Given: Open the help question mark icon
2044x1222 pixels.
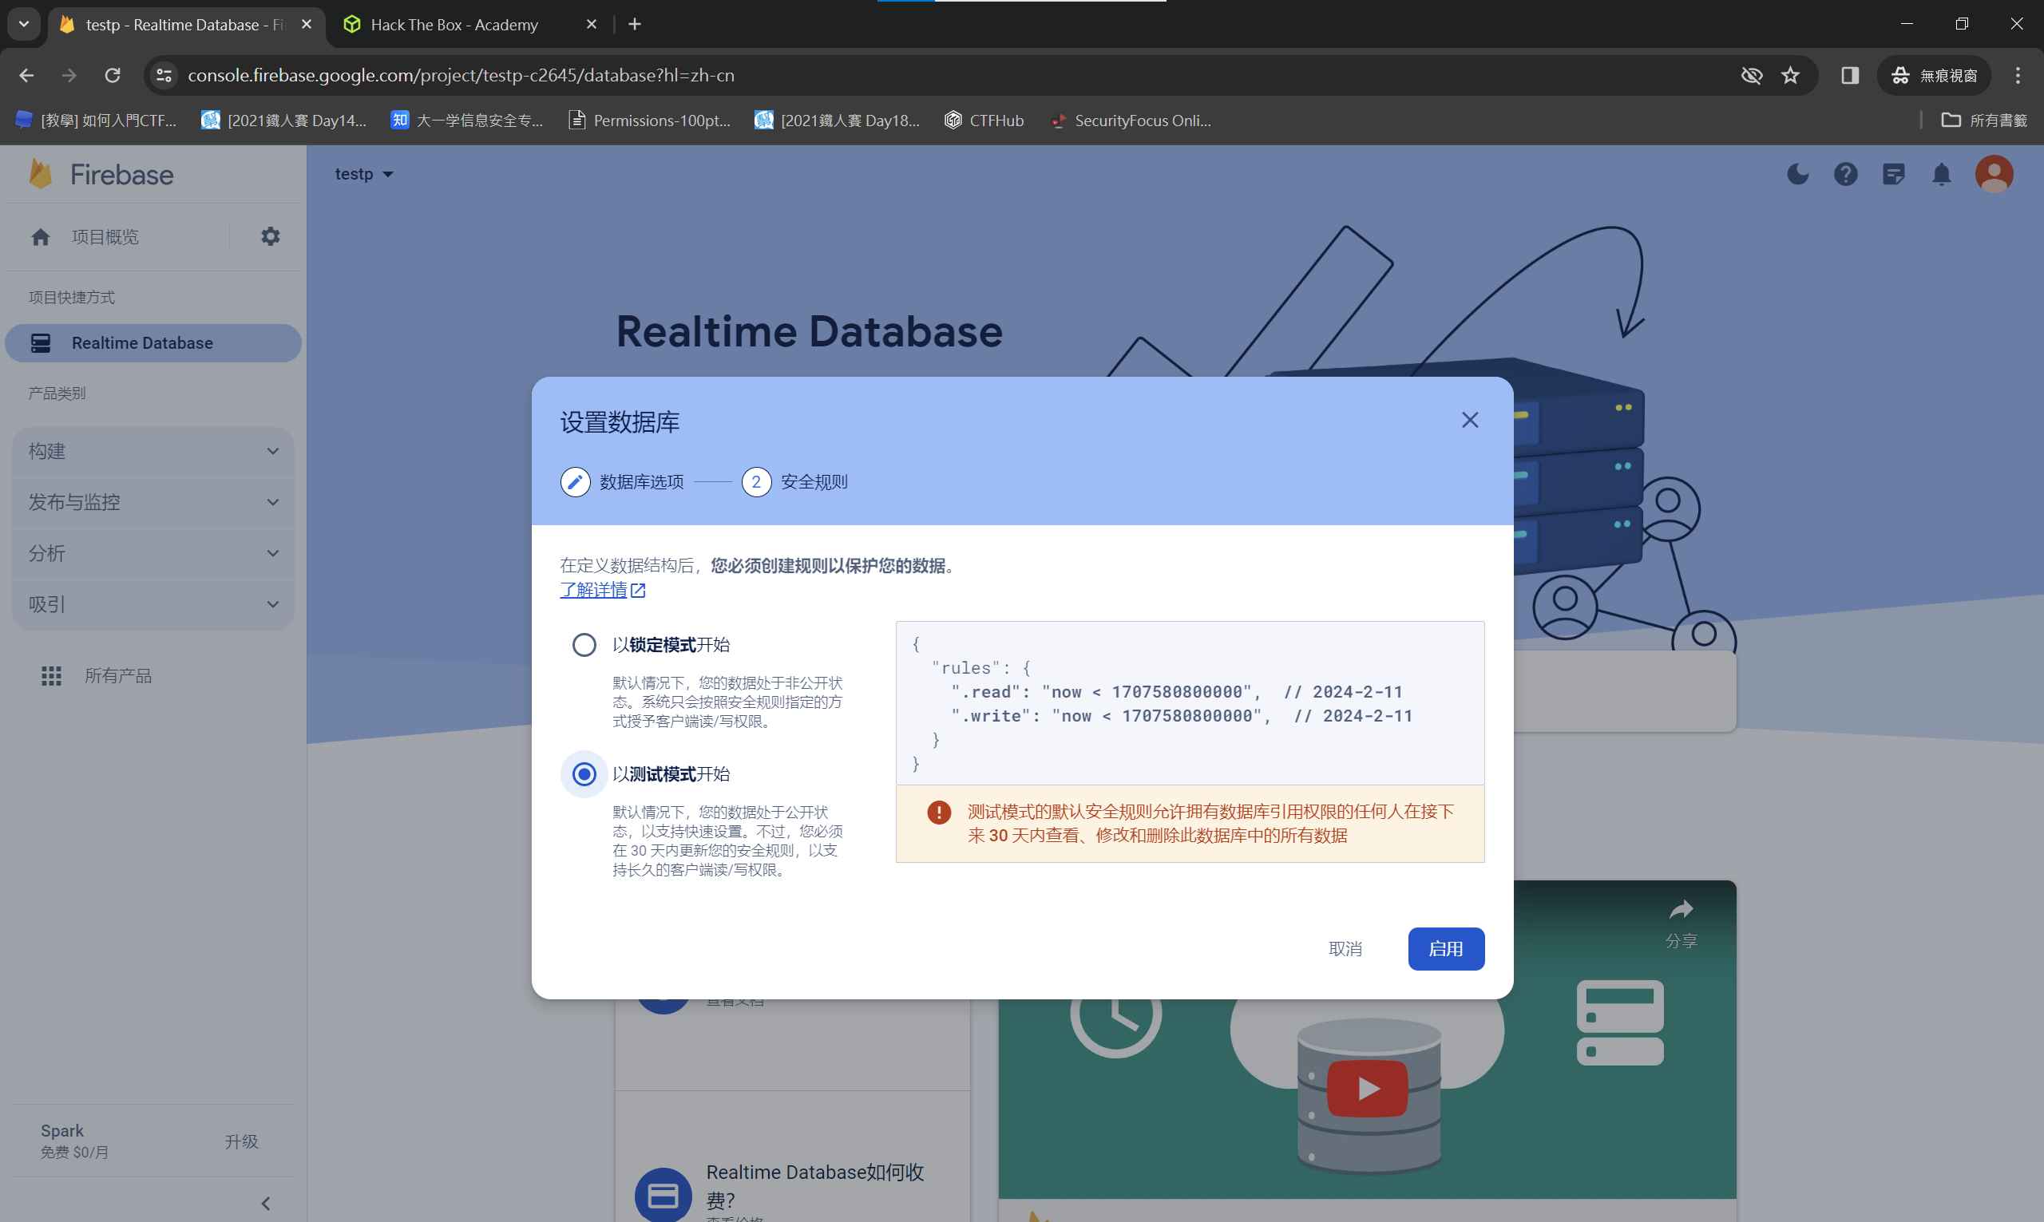Looking at the screenshot, I should point(1844,175).
